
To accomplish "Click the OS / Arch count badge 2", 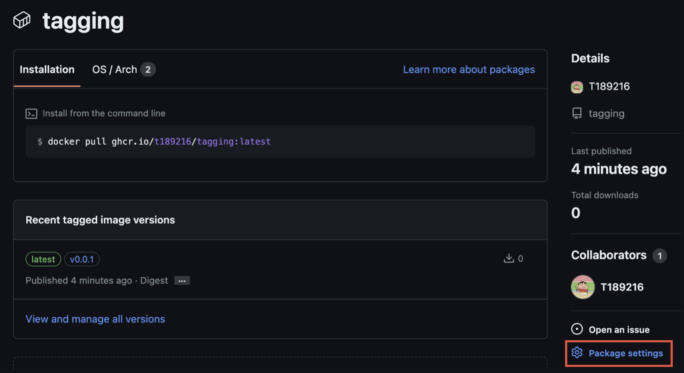I will (148, 70).
